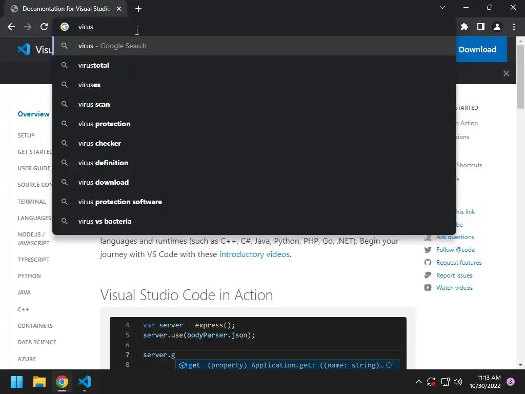Viewport: 525px width, 394px height.
Task: Open the Follow @code link
Action: (x=455, y=250)
